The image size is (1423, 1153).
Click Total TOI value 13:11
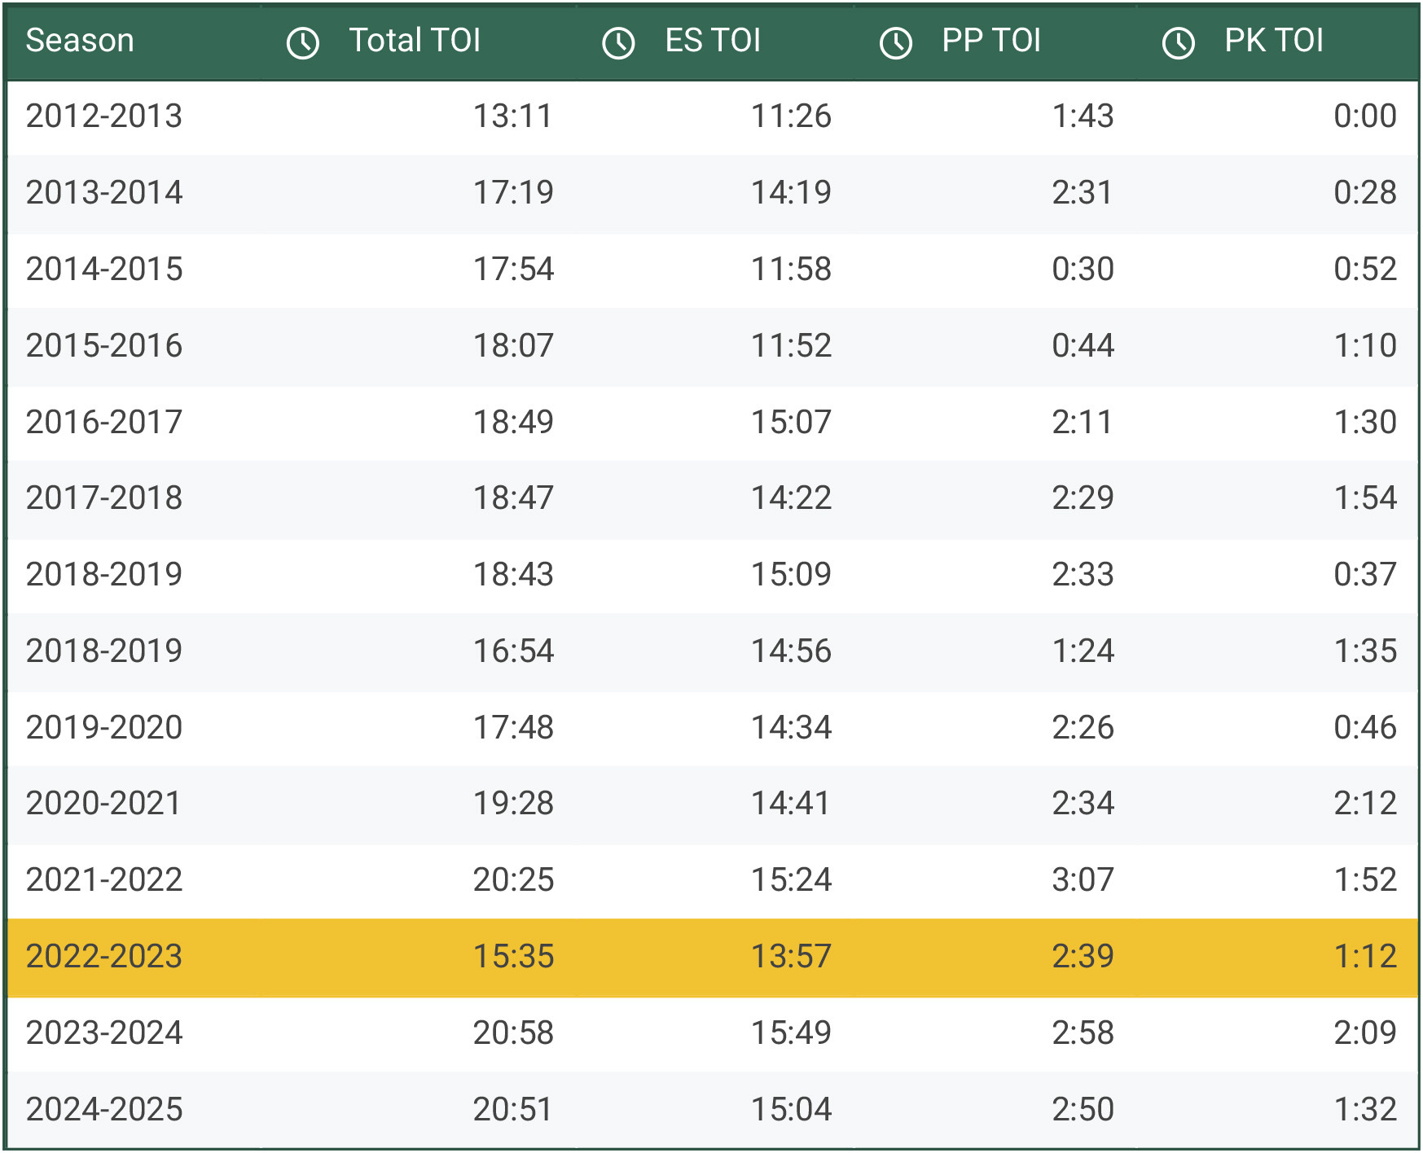point(513,116)
